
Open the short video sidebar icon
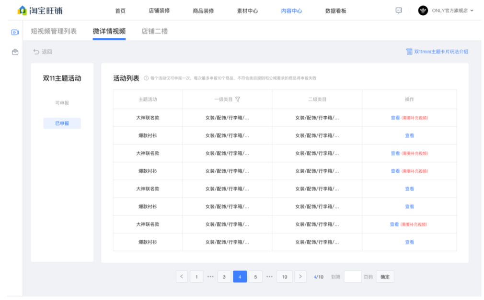pyautogui.click(x=15, y=32)
